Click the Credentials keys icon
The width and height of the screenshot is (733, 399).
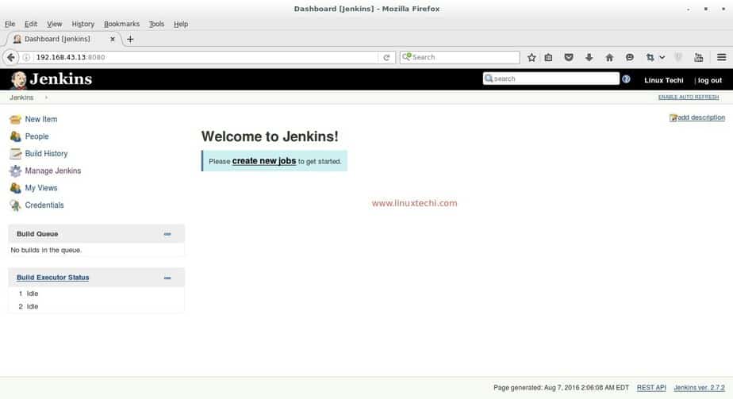15,205
